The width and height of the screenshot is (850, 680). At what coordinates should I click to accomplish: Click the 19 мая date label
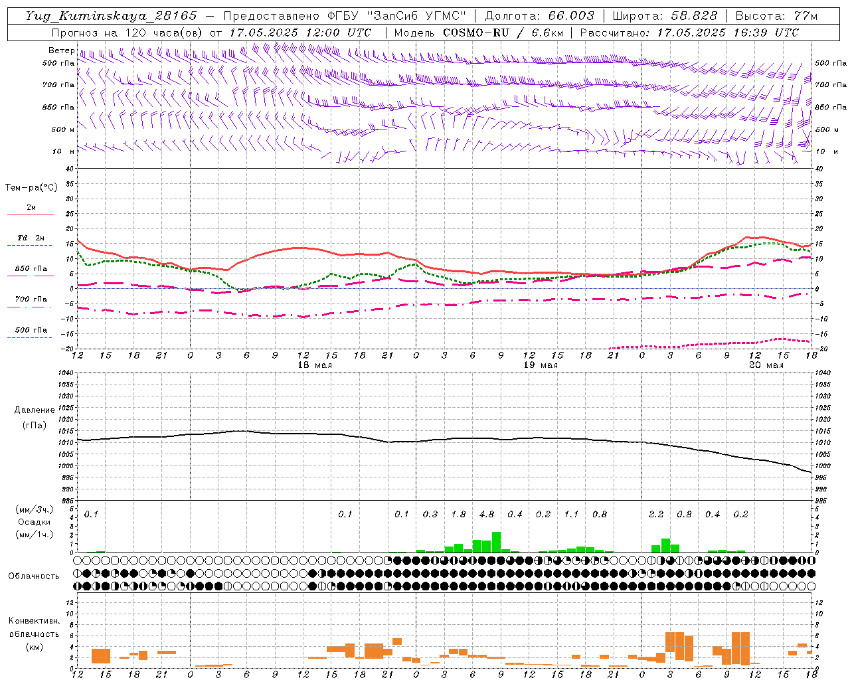click(540, 365)
